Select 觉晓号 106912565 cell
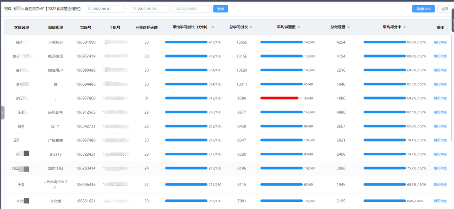This screenshot has width=454, height=209. coord(86,112)
